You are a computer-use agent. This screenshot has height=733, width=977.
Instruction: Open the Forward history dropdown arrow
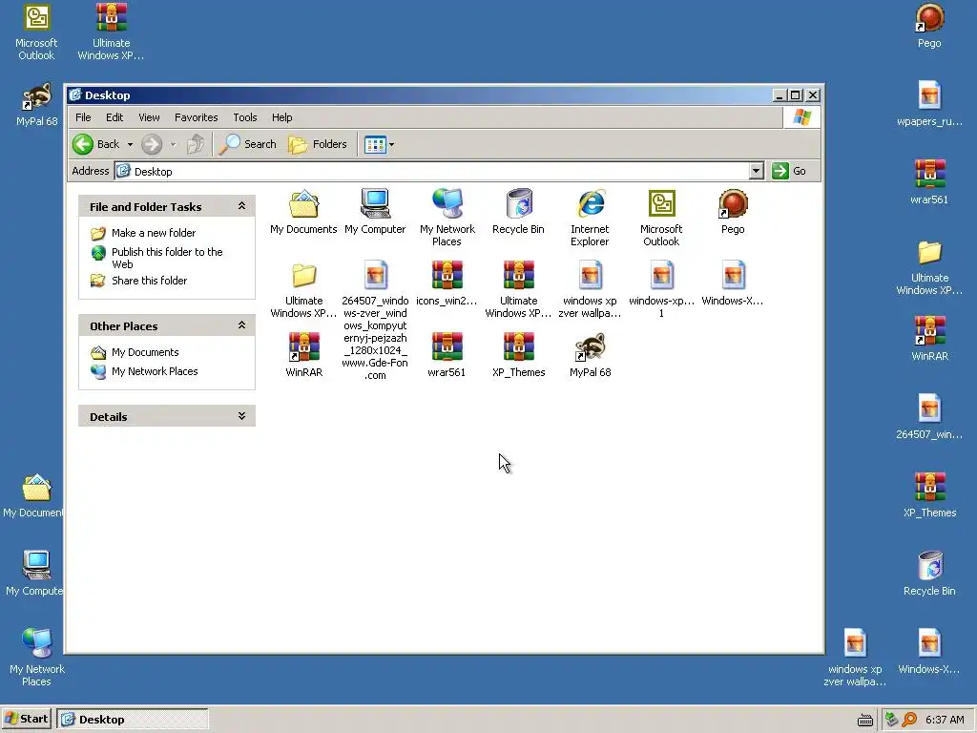pos(174,145)
